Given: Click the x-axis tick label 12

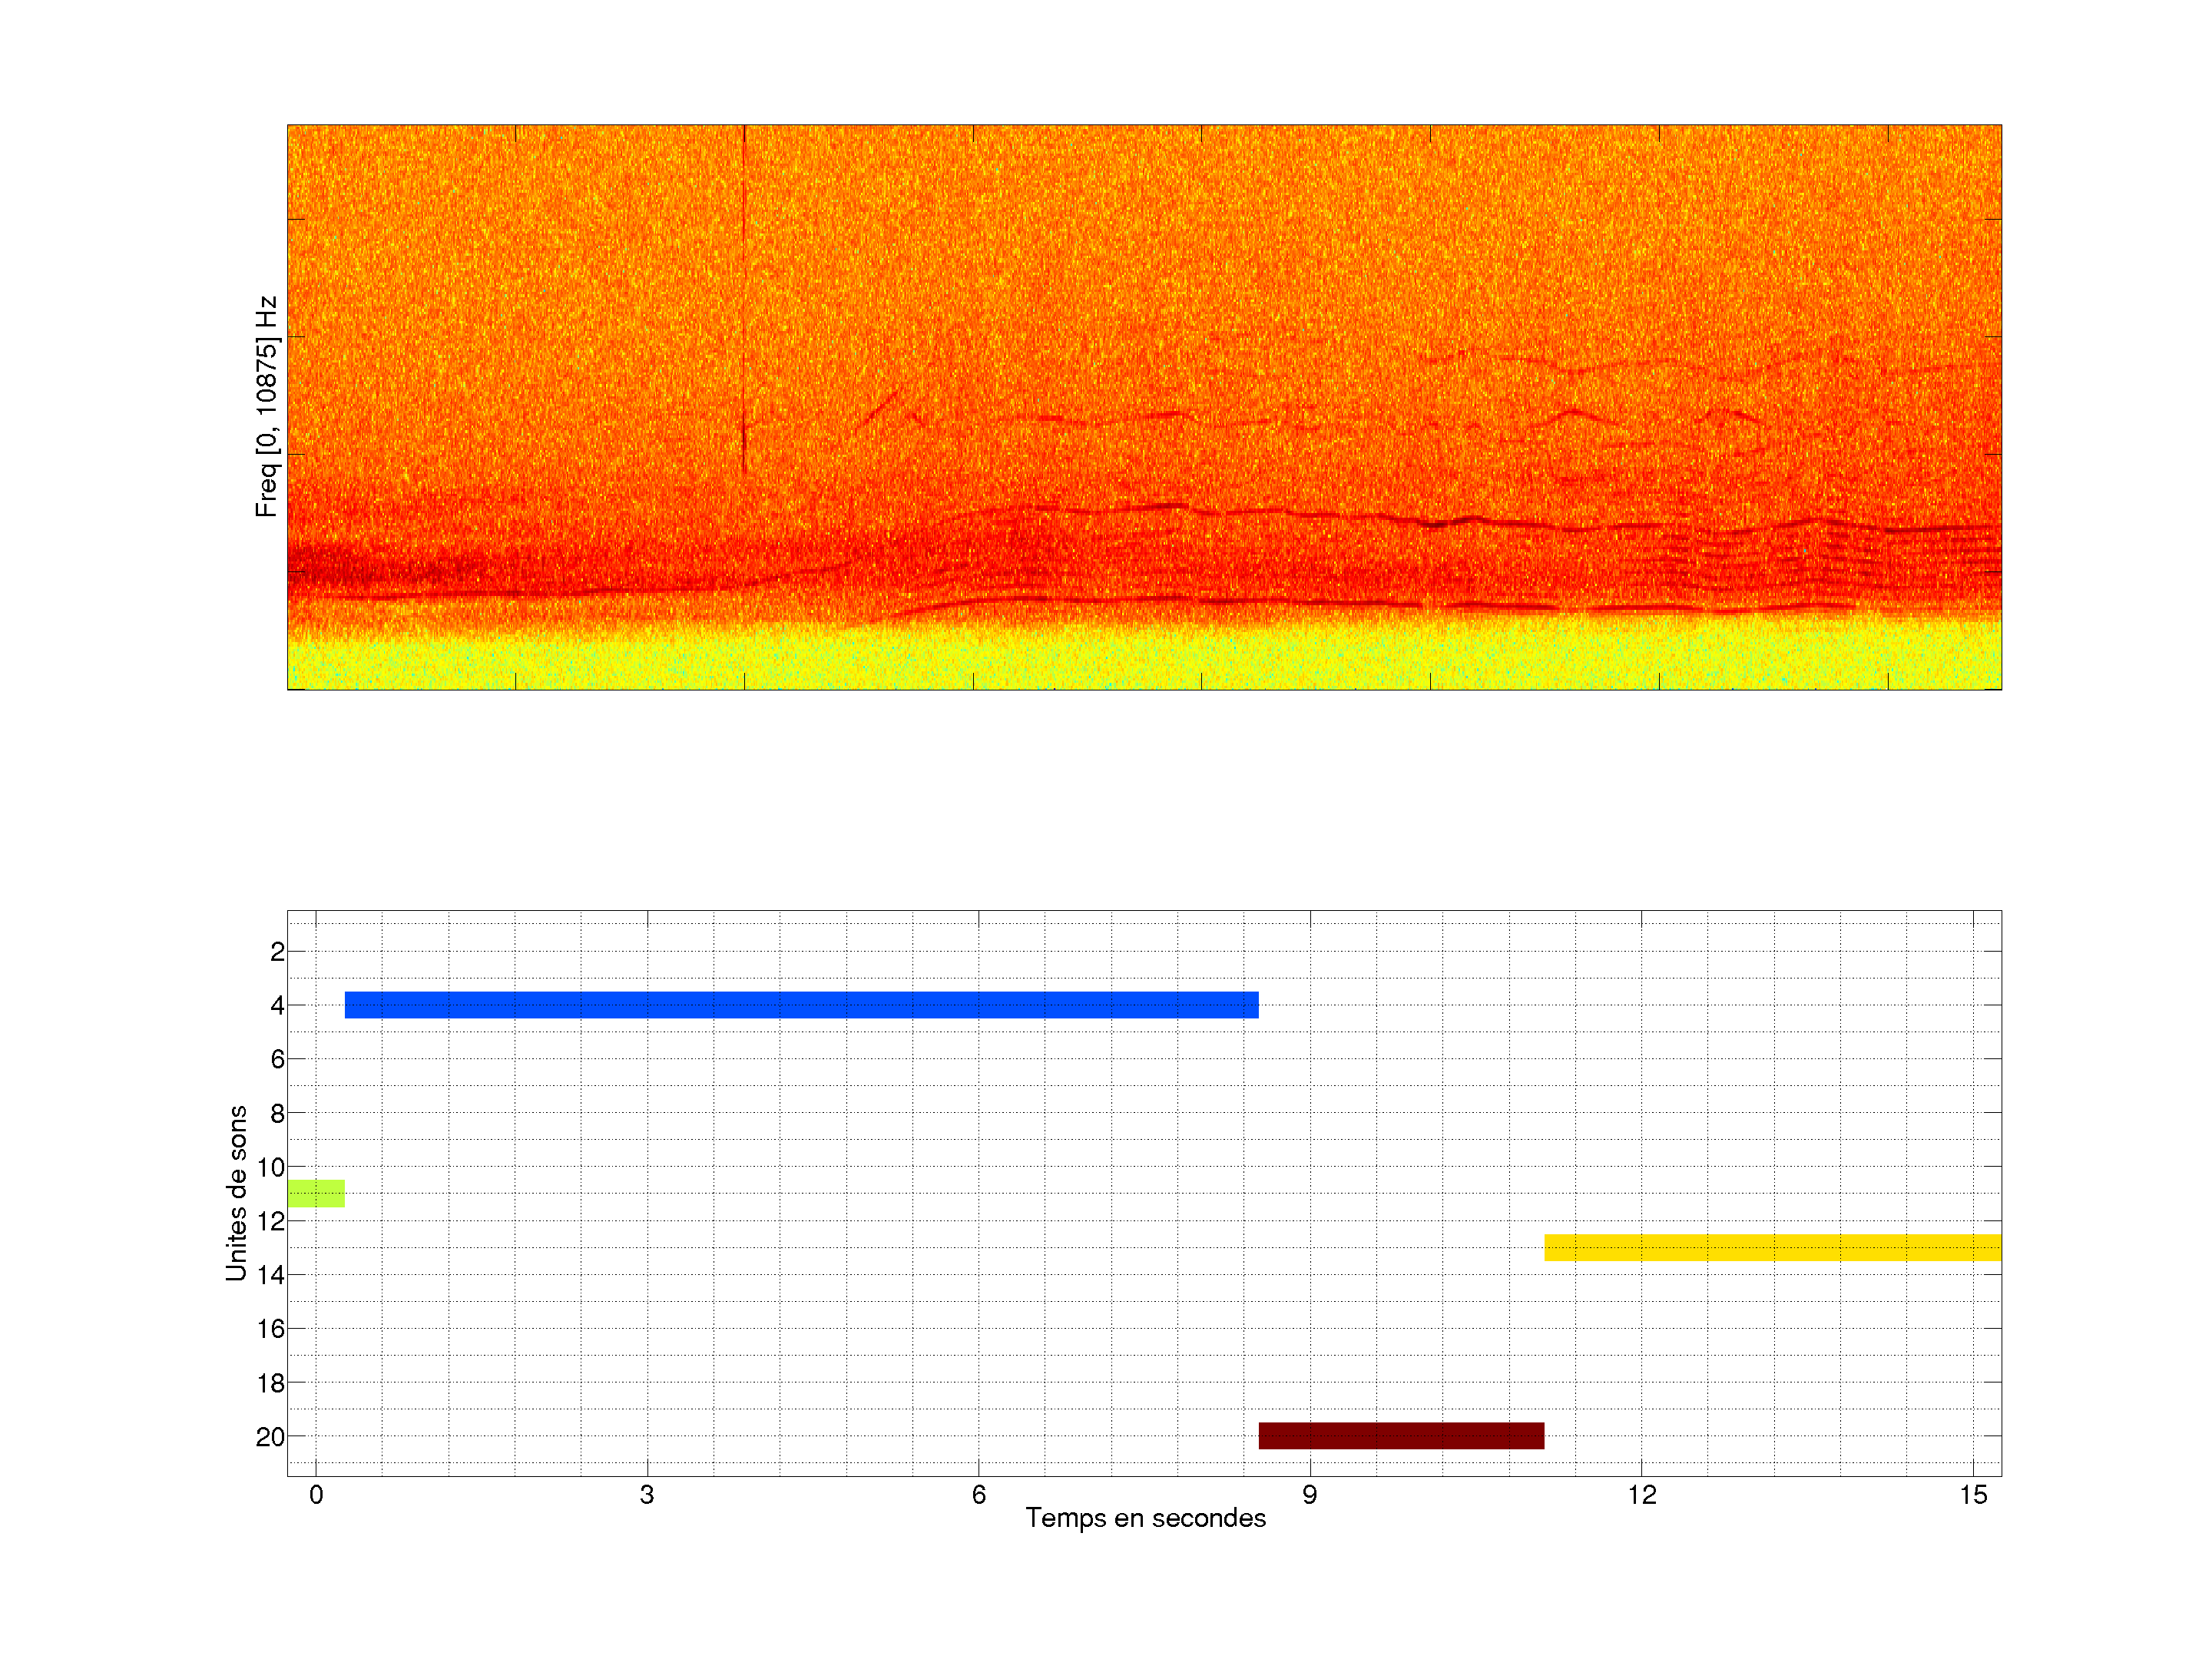Looking at the screenshot, I should (x=1641, y=1496).
